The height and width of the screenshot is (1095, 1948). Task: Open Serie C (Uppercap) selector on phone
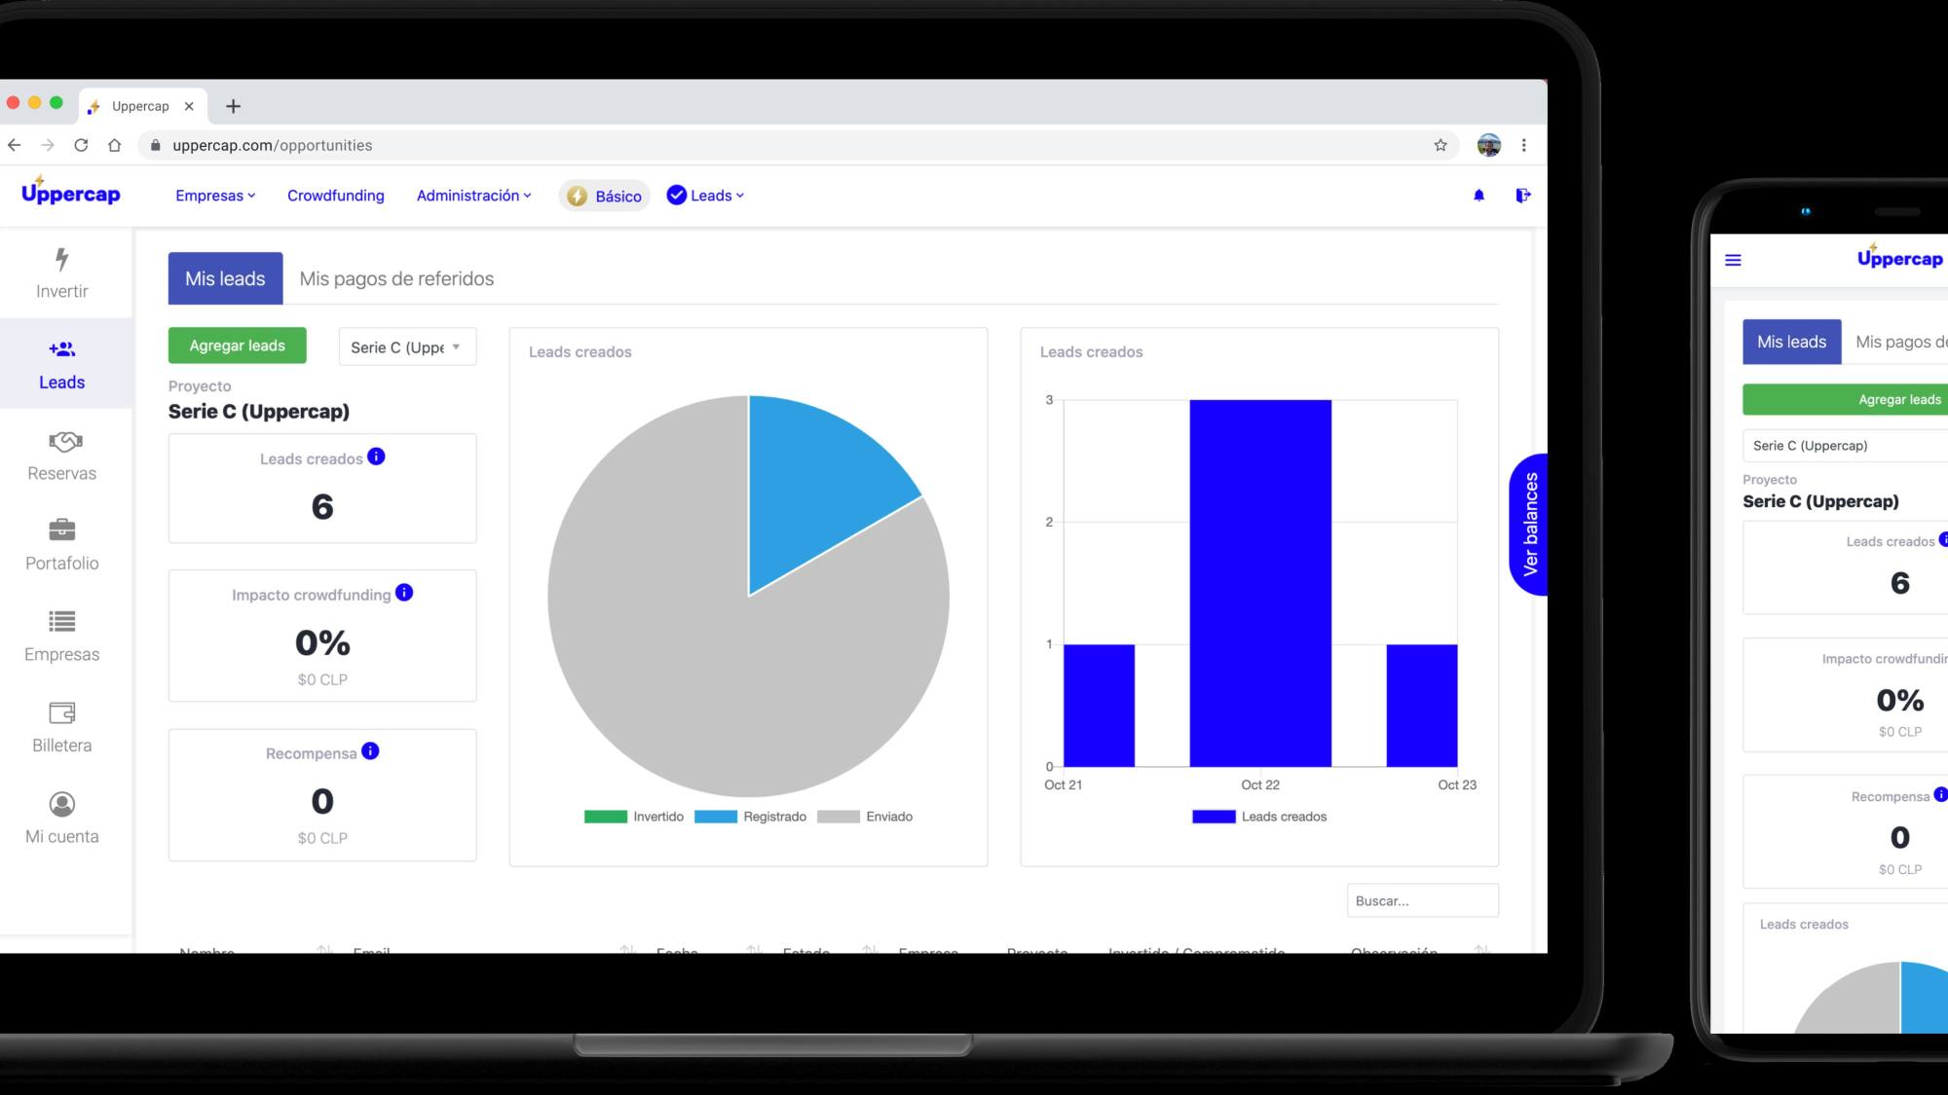coord(1845,446)
